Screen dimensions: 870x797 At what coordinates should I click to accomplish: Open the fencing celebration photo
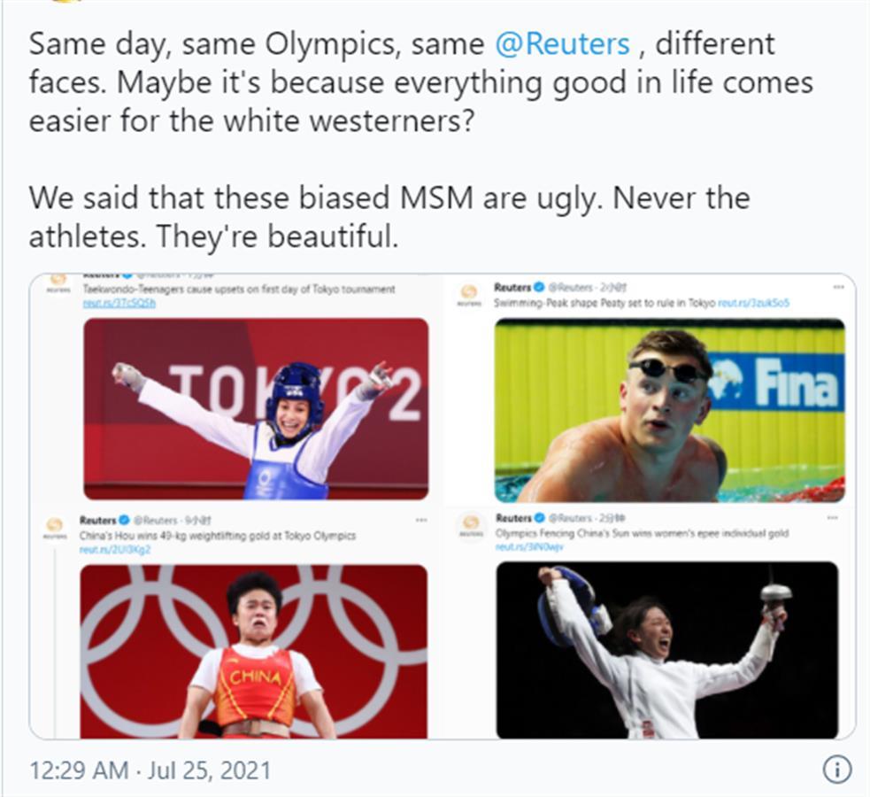(667, 650)
